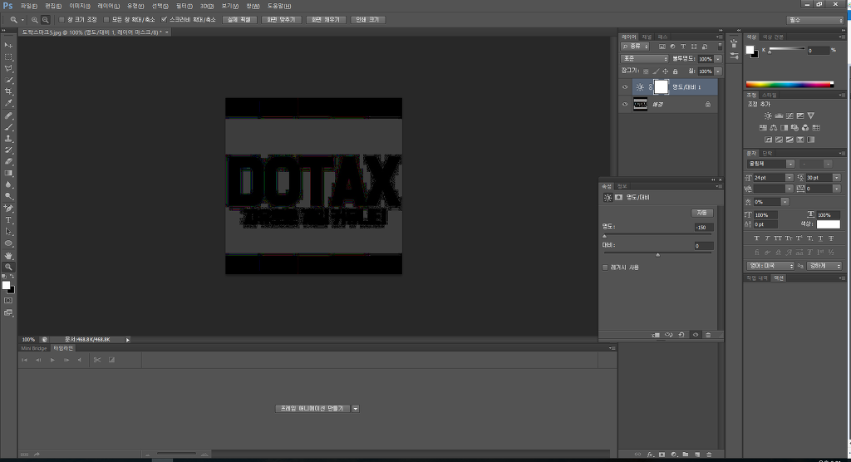Hide the 명도/대비 1 adjustment layer
Image resolution: width=851 pixels, height=462 pixels.
point(625,87)
